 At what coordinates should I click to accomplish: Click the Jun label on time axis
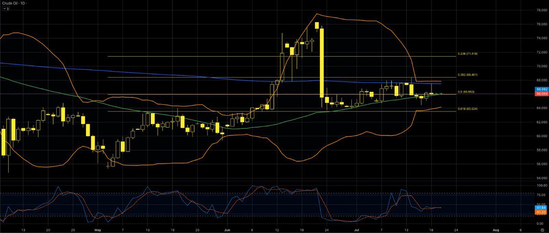(228, 230)
